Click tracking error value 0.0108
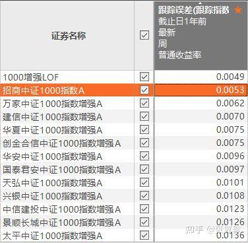 pyautogui.click(x=230, y=195)
